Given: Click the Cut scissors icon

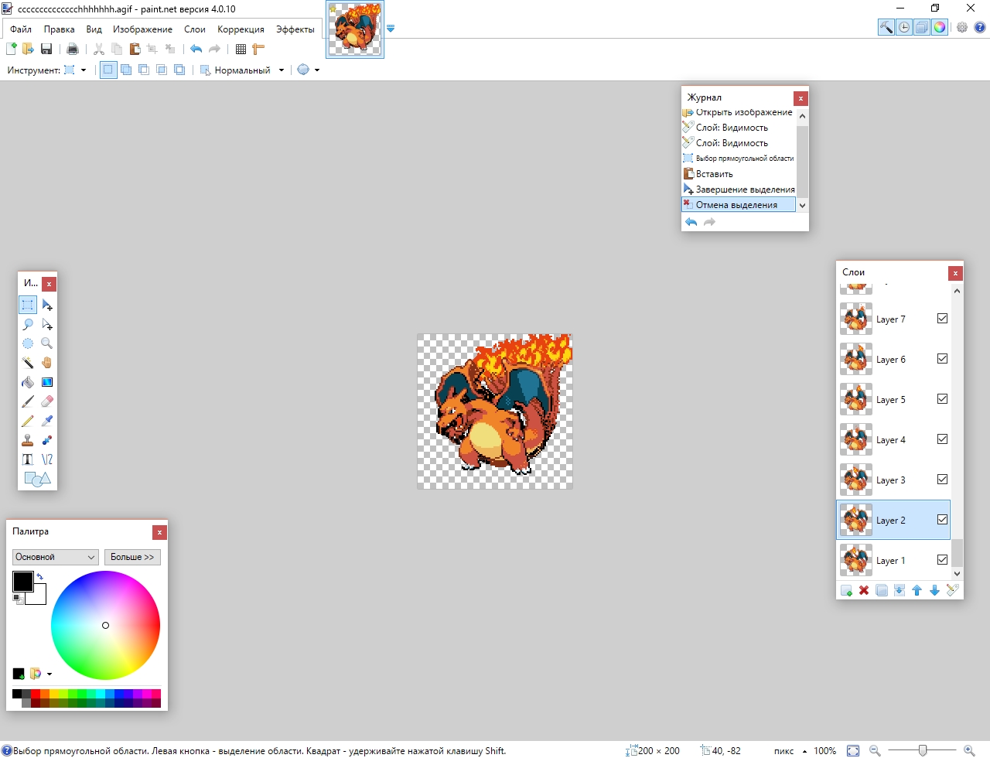Looking at the screenshot, I should (x=99, y=49).
